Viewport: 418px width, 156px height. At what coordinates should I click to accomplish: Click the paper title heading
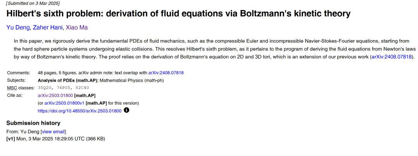click(178, 14)
